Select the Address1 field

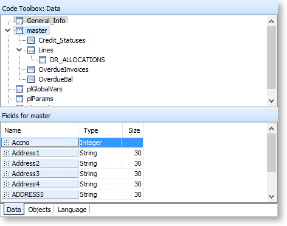(x=40, y=153)
